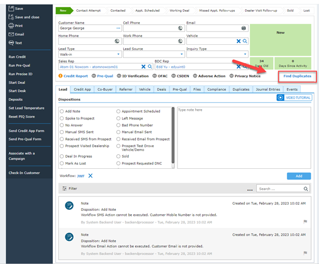Click Run Credit in sidebar
Viewport: 319px width, 264px height.
17,57
